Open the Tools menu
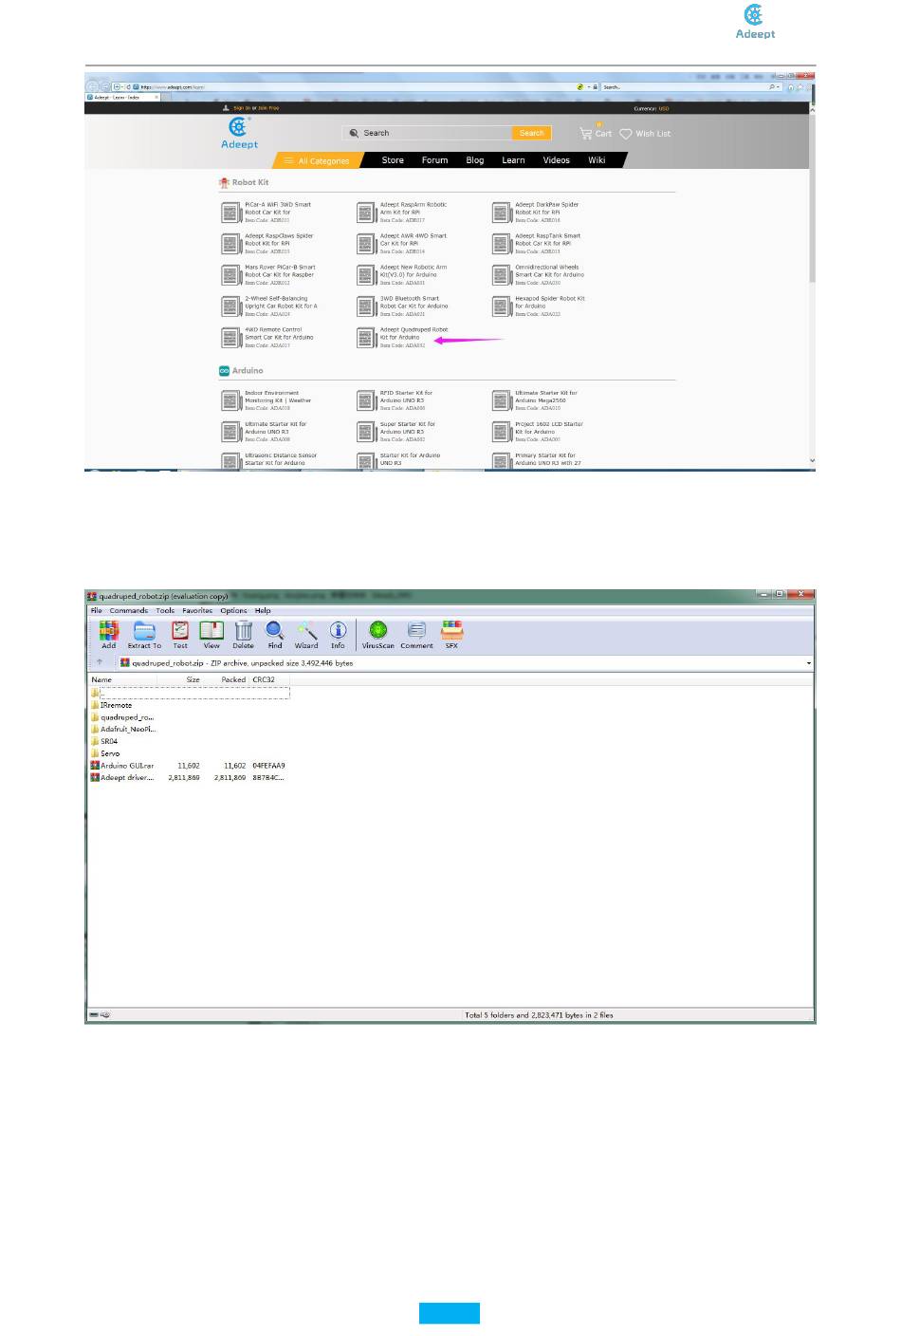The width and height of the screenshot is (901, 1336). click(165, 611)
